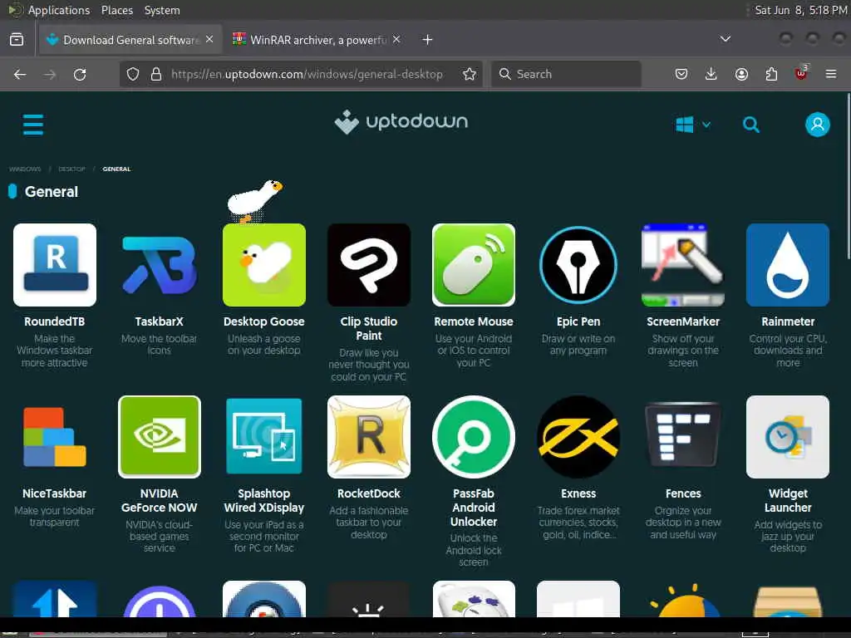Open the Exness icon
The width and height of the screenshot is (851, 638).
pyautogui.click(x=578, y=437)
